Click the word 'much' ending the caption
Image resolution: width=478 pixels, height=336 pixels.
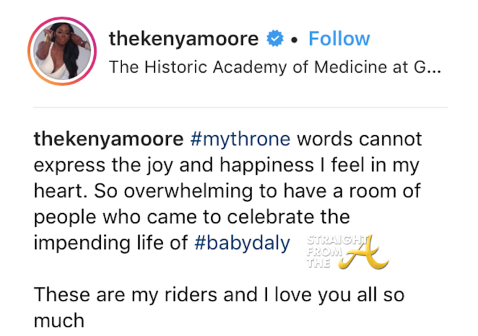click(x=59, y=320)
